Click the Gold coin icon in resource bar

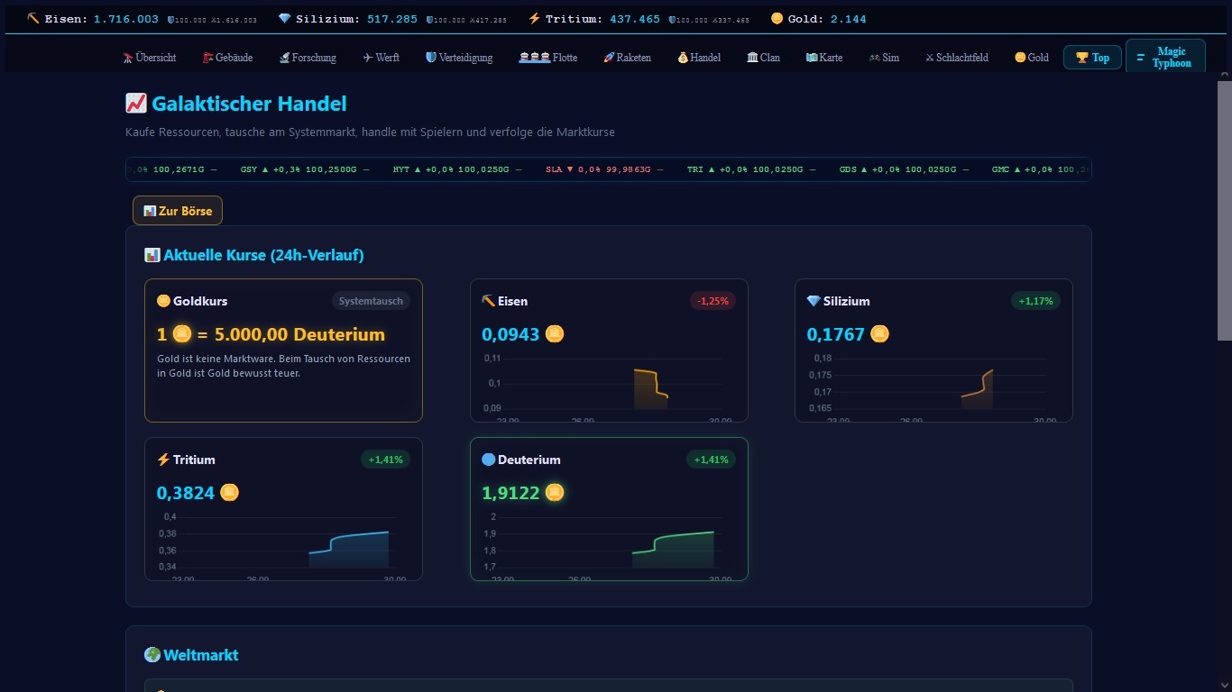[x=777, y=19]
